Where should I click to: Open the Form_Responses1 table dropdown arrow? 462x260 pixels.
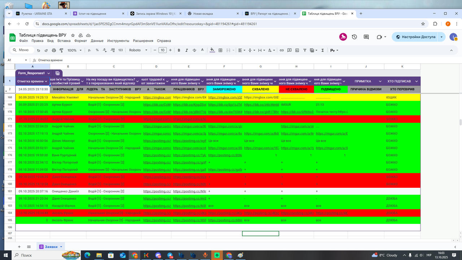(x=48, y=73)
